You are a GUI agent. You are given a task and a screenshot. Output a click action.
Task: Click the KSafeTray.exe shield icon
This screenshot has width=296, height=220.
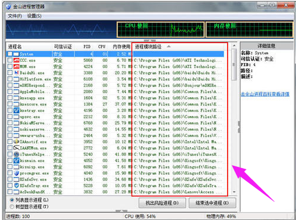click(16, 186)
